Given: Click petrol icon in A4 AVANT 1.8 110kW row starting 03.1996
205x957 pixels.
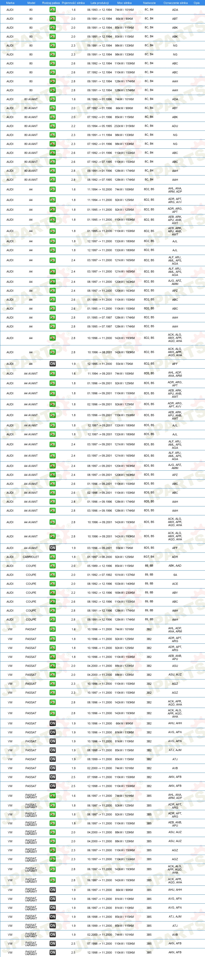Looking at the screenshot, I should click(x=52, y=415).
